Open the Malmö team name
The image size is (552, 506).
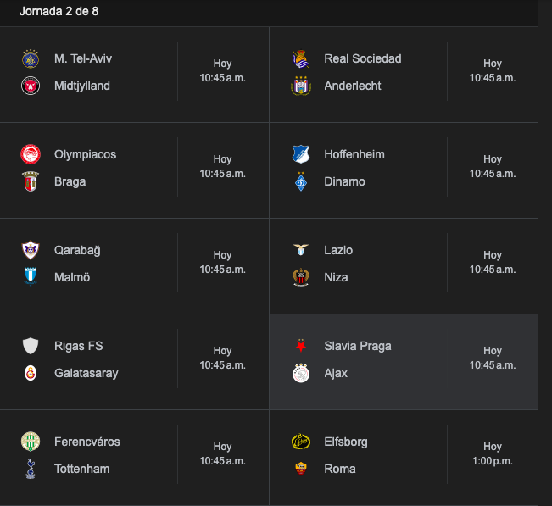72,277
